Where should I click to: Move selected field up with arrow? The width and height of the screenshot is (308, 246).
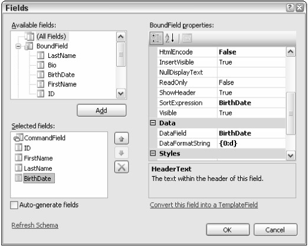[122, 138]
